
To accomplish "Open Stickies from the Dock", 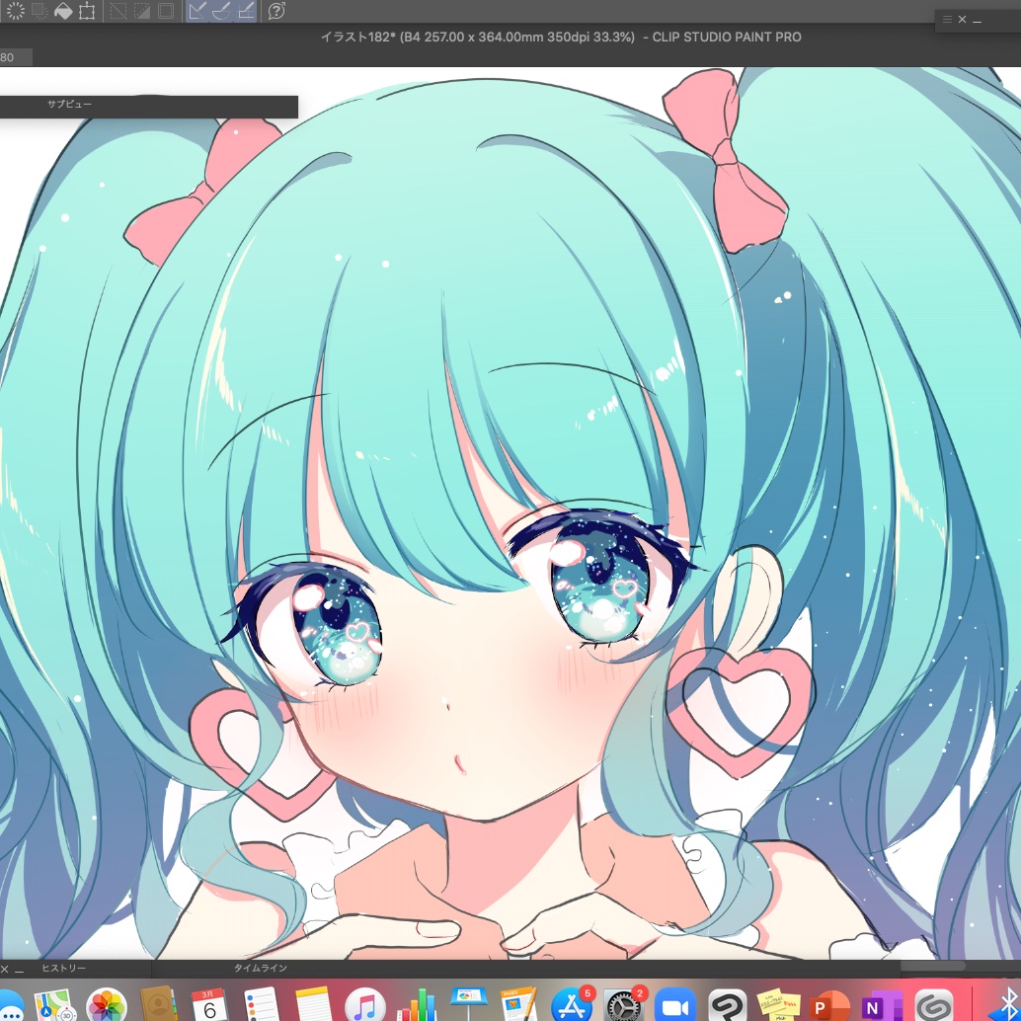I will [778, 1005].
